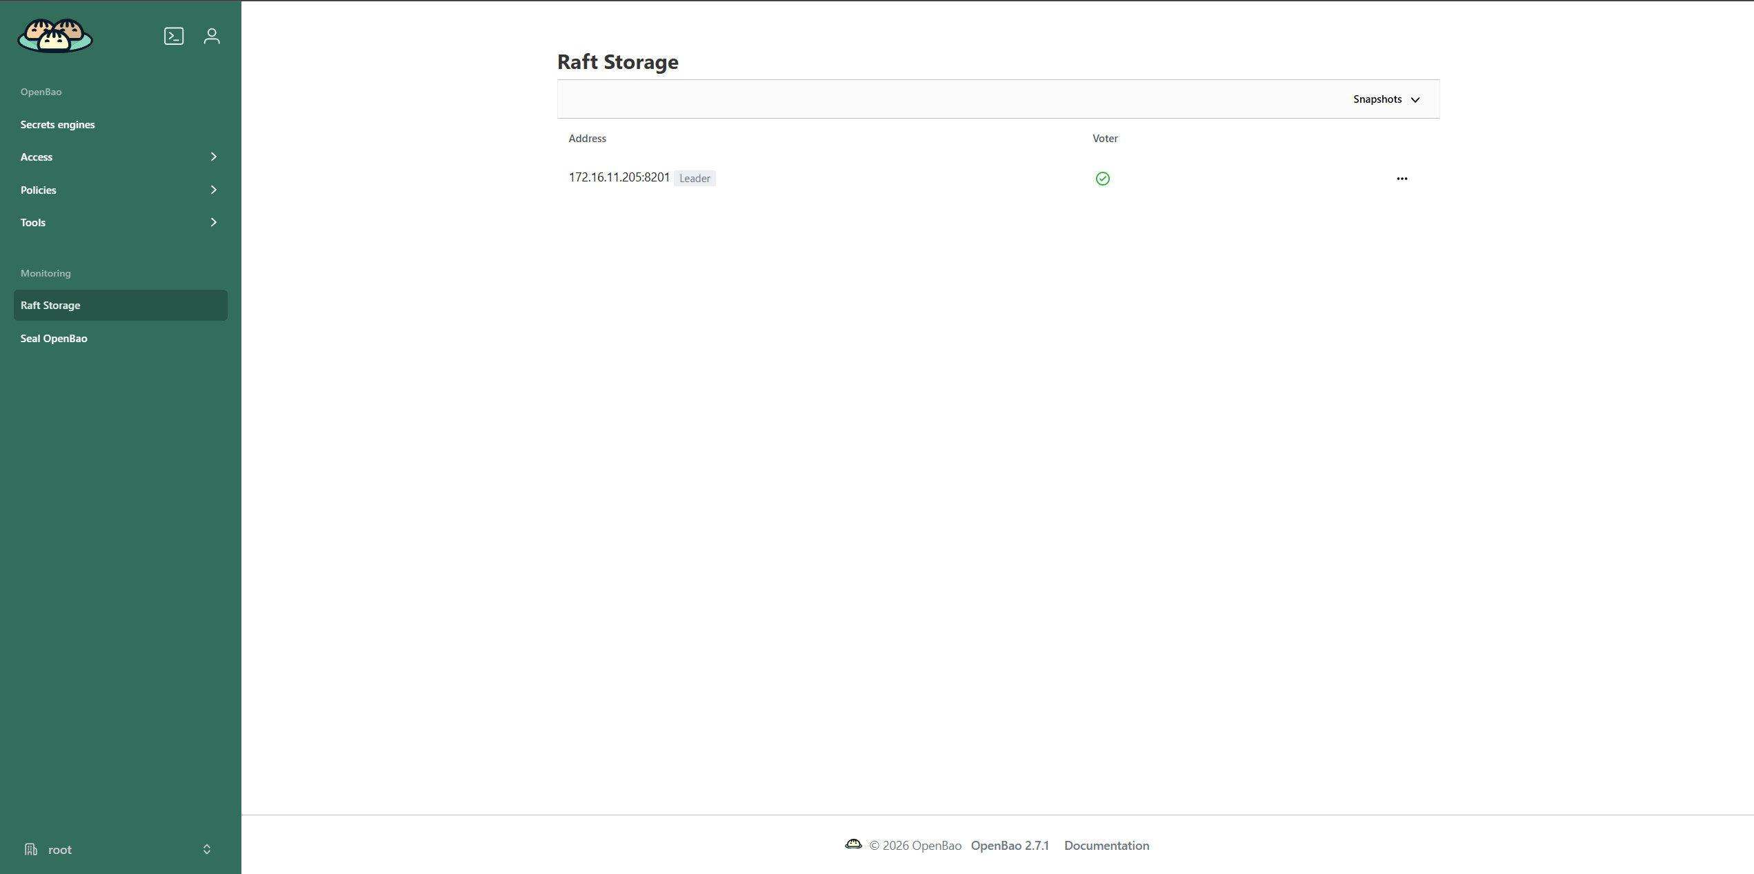Open the user profile icon
This screenshot has height=874, width=1754.
[x=212, y=36]
